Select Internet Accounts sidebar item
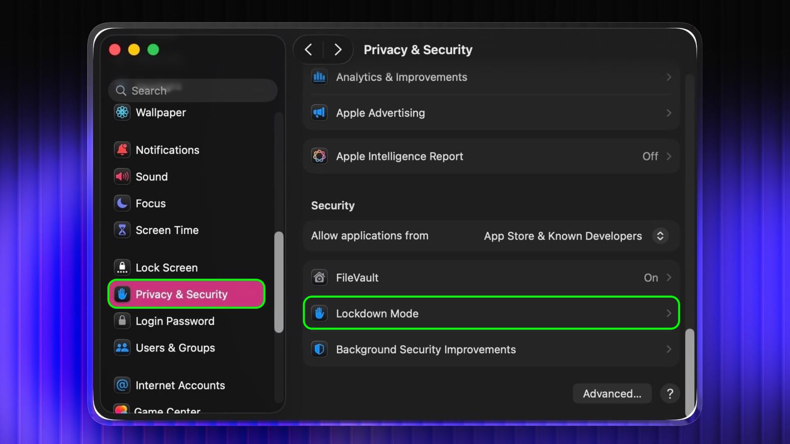 [x=180, y=385]
